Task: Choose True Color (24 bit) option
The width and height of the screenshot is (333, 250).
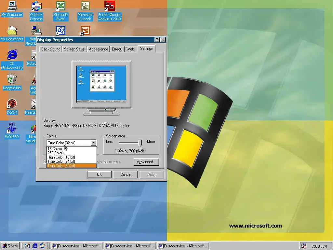Action: (x=72, y=161)
